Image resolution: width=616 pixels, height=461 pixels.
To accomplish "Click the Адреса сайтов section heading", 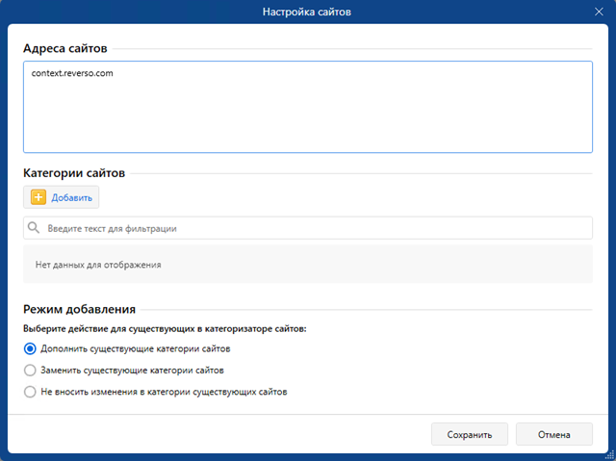I will [x=65, y=48].
